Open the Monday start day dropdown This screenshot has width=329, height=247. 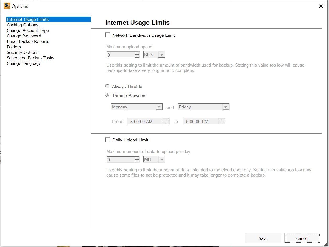coord(137,107)
